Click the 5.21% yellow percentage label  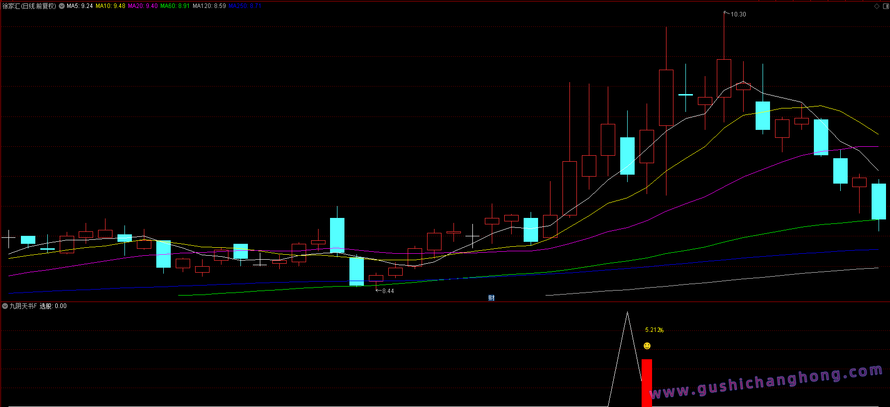(x=654, y=330)
